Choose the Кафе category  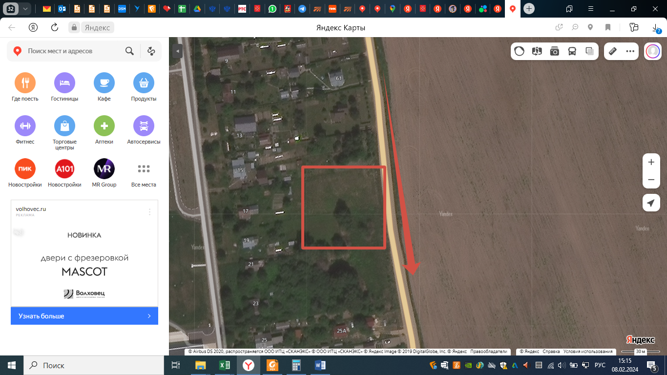pos(104,87)
